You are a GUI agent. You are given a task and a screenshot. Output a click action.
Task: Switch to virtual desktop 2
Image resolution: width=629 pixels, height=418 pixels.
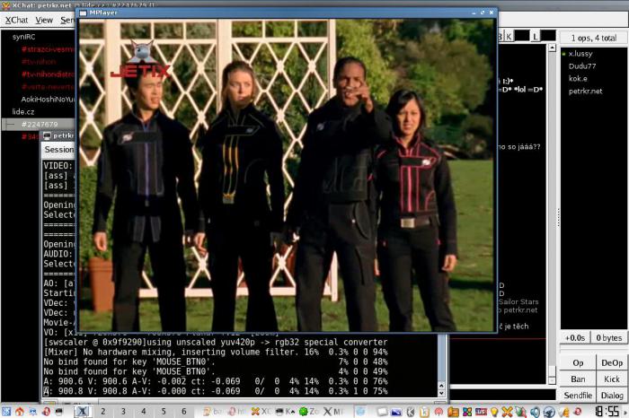(x=102, y=411)
